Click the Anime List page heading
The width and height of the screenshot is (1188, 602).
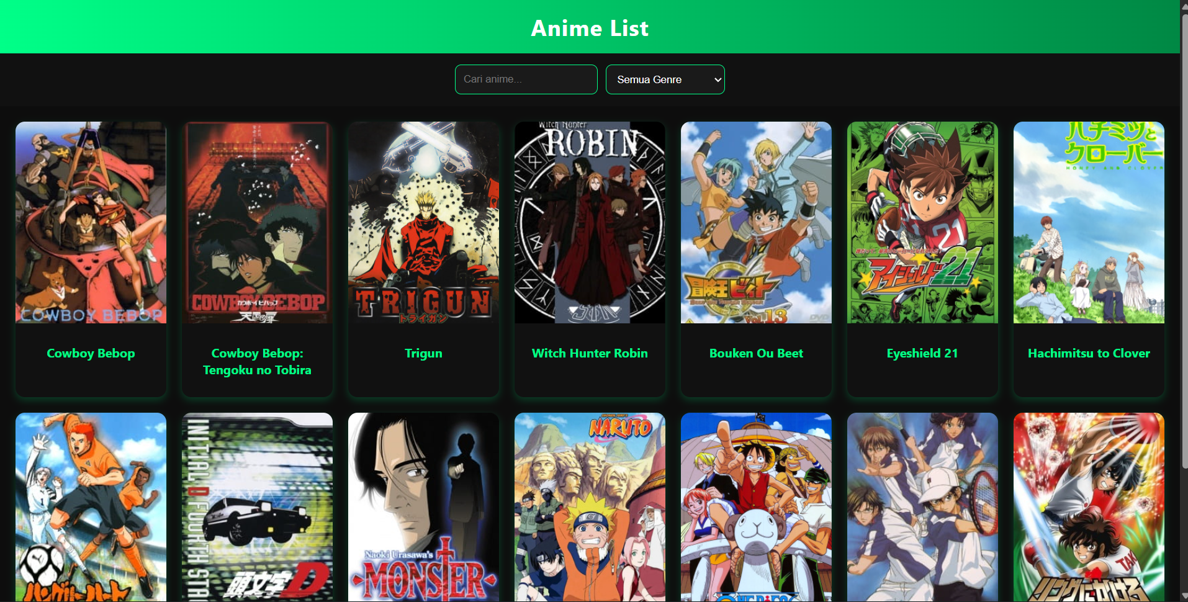[590, 28]
